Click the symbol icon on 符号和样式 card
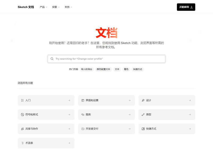213x160 pixels. point(22,114)
